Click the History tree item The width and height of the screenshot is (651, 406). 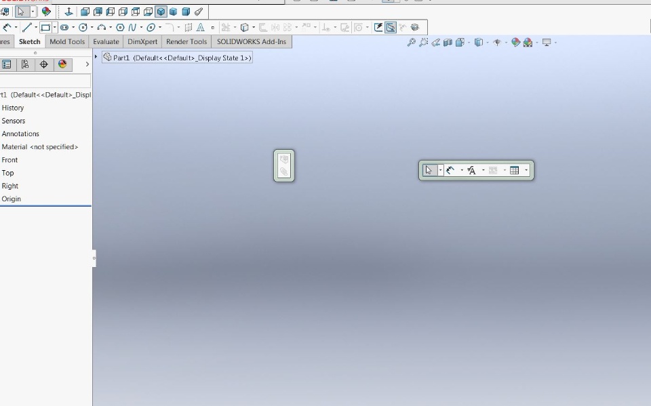pyautogui.click(x=13, y=108)
